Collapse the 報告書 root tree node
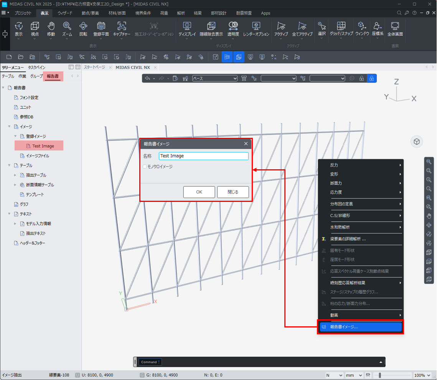Viewport: 437px width, 380px height. pos(3,88)
